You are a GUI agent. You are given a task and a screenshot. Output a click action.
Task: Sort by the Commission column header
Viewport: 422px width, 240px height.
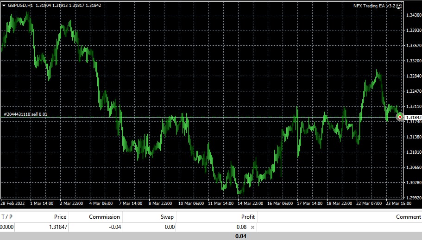(x=104, y=216)
